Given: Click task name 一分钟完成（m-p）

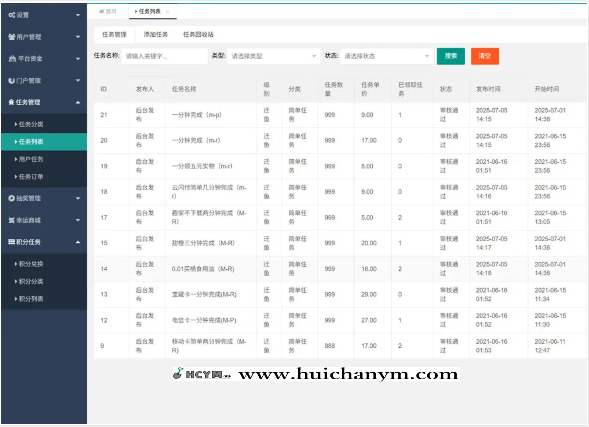Looking at the screenshot, I should (x=197, y=115).
